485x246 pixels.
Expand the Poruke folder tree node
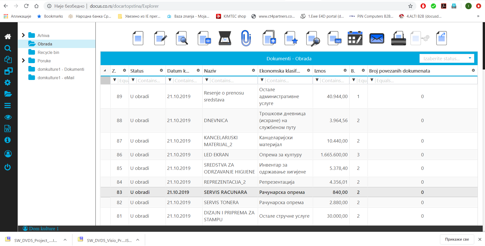(x=23, y=61)
